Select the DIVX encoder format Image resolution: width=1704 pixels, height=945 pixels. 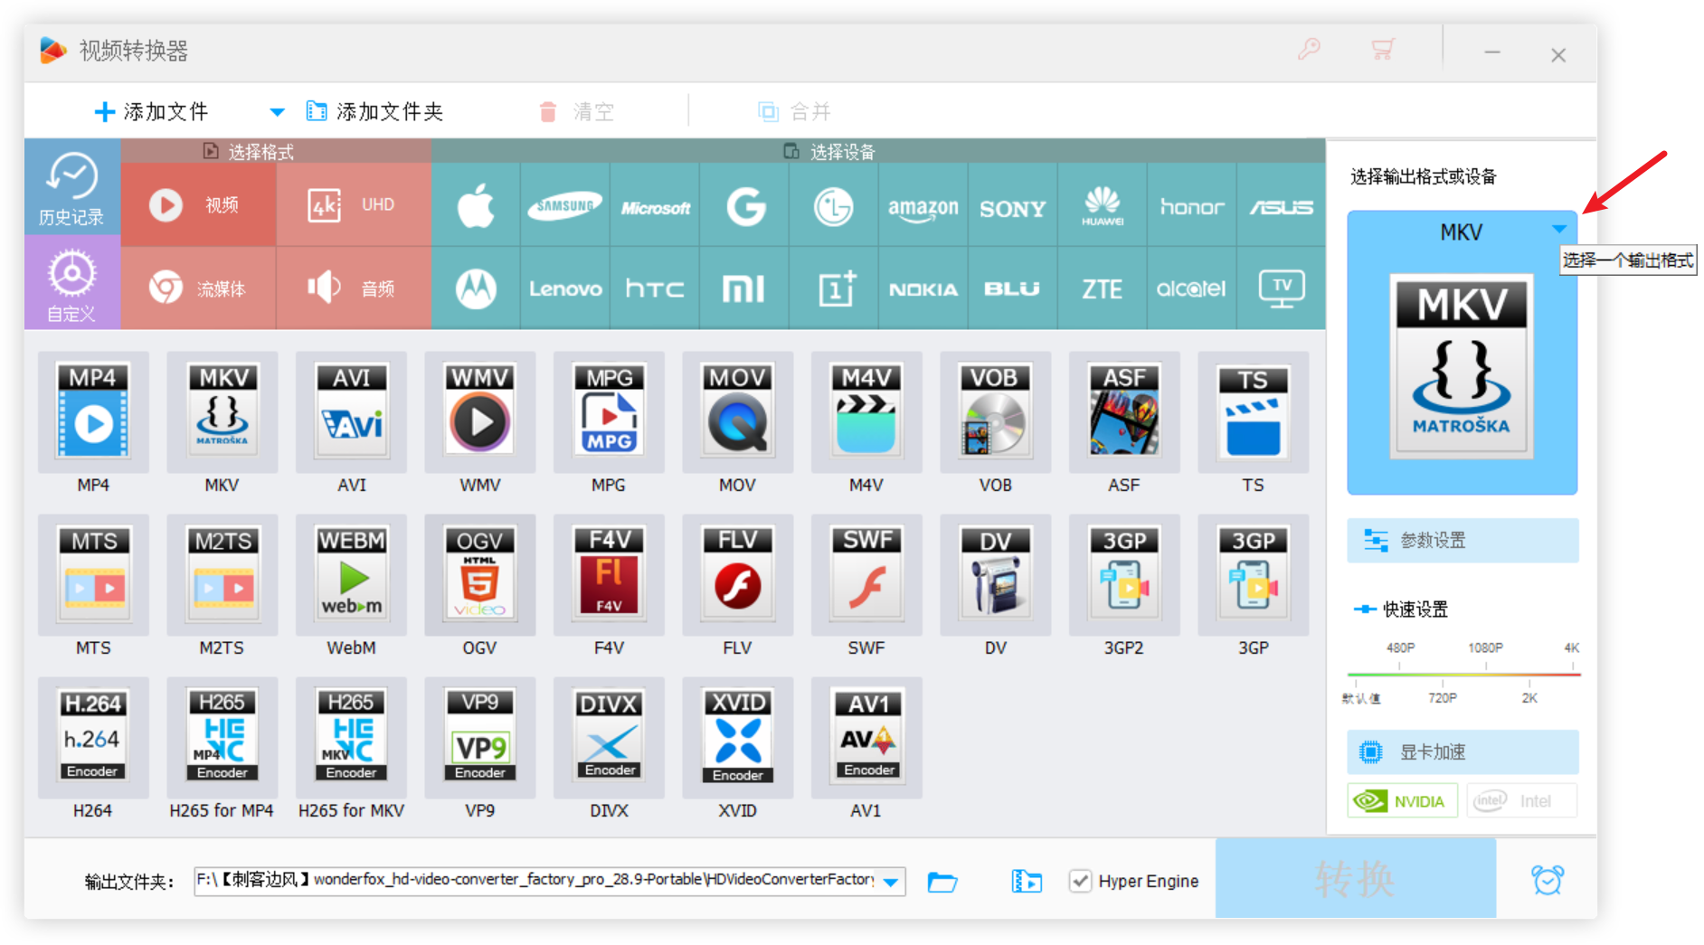pos(609,738)
